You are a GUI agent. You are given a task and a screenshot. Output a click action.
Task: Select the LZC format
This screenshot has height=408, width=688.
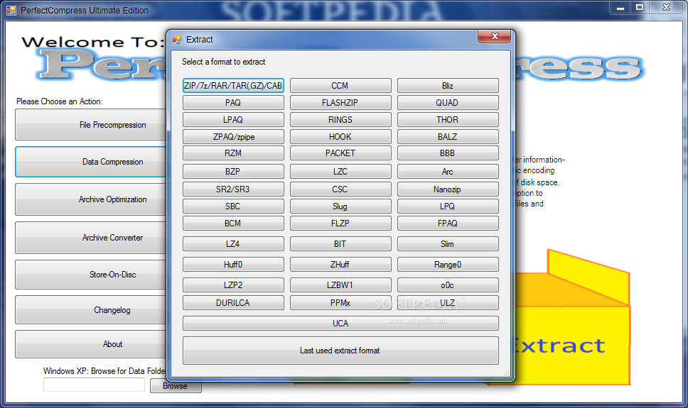(340, 171)
